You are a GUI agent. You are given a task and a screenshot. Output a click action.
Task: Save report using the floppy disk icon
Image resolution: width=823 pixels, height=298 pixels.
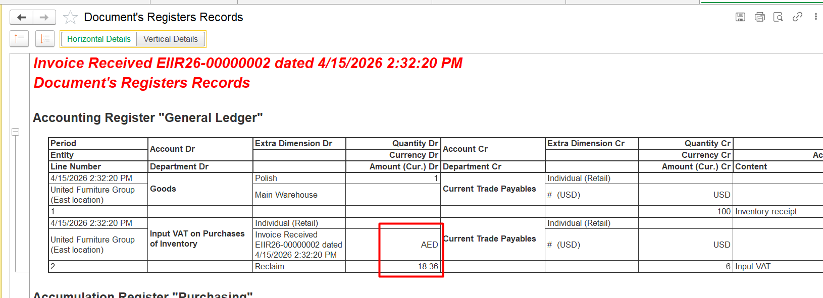coord(740,17)
